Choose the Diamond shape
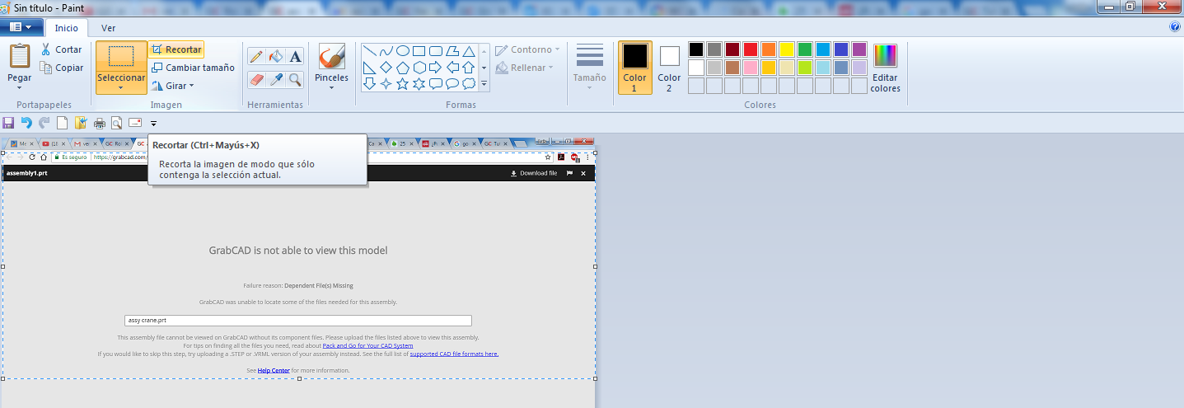The width and height of the screenshot is (1184, 408). point(386,68)
